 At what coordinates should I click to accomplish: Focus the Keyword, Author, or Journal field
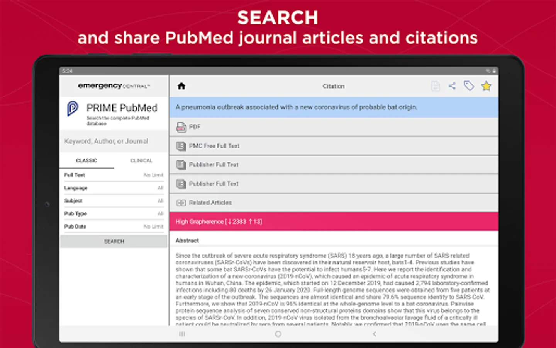[x=114, y=141]
